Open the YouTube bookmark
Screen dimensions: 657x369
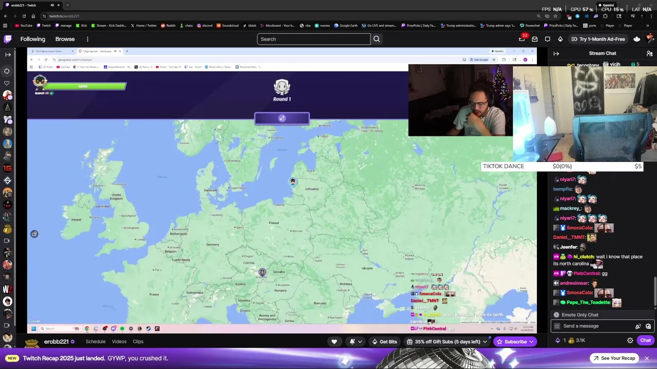coord(24,26)
